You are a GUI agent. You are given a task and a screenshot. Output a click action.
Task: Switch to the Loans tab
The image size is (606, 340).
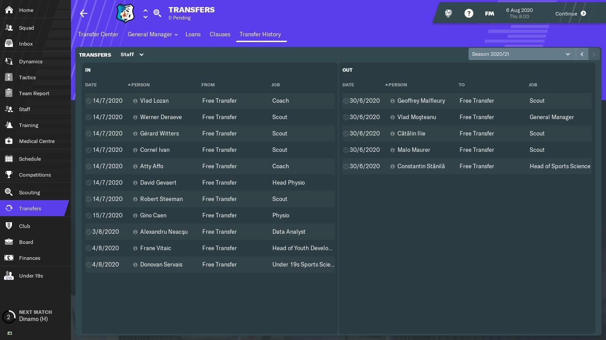[x=193, y=34]
